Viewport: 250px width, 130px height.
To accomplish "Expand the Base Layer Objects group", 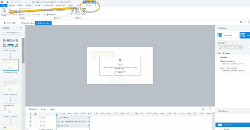I will click(x=27, y=129).
